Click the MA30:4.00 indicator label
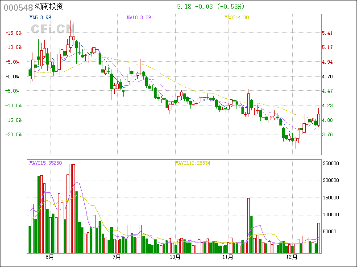357x267 pixels. tap(237, 17)
